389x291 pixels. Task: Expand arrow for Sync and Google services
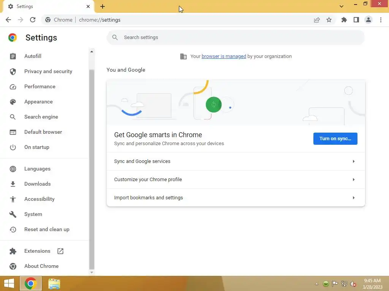(x=354, y=161)
